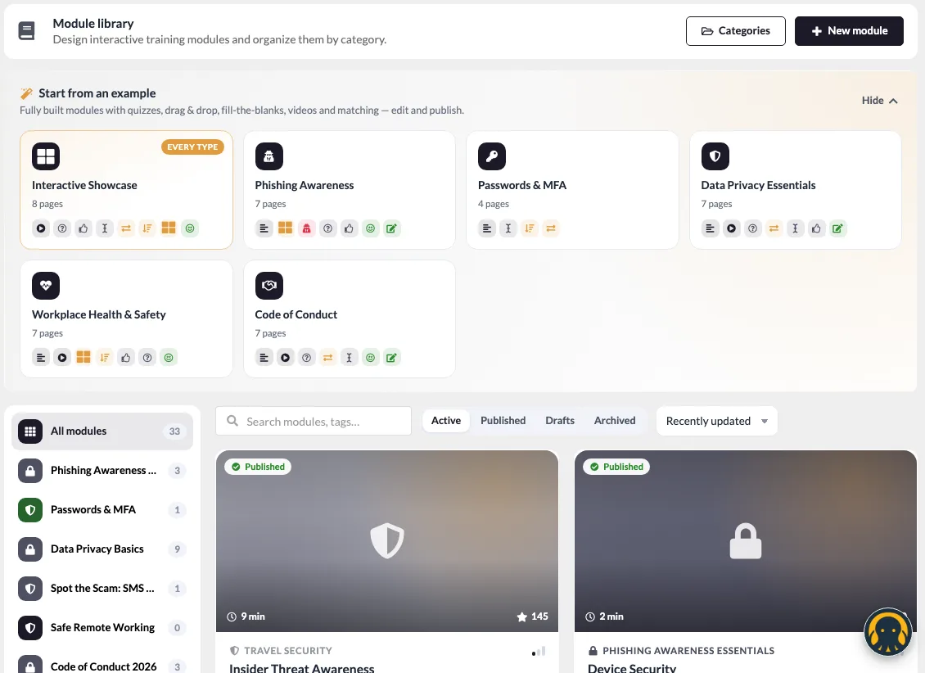Open the Device Security module thumbnail
The height and width of the screenshot is (673, 925).
point(746,541)
